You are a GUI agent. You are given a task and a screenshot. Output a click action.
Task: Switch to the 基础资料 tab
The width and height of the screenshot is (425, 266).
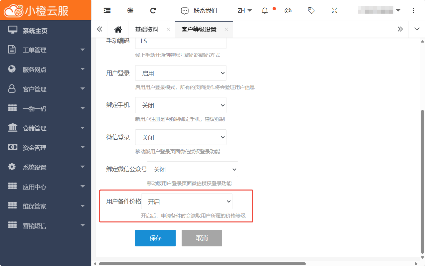(147, 30)
